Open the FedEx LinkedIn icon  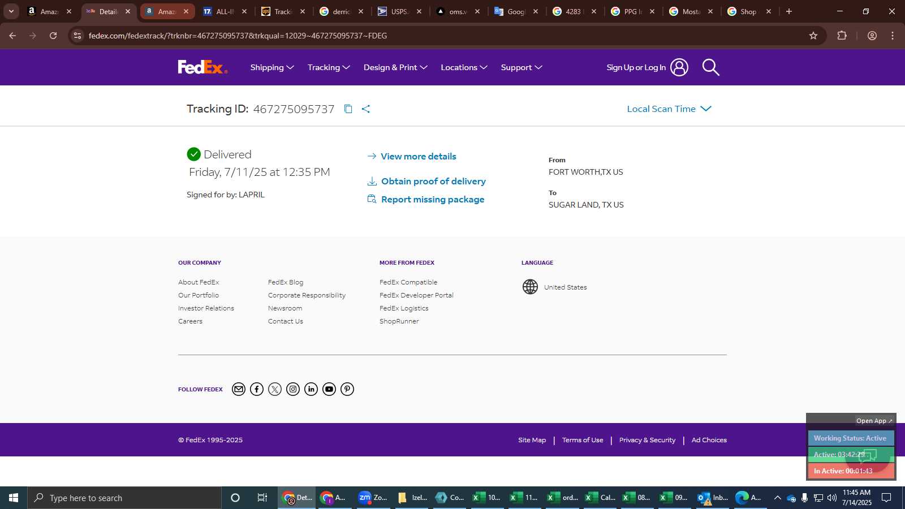point(311,389)
